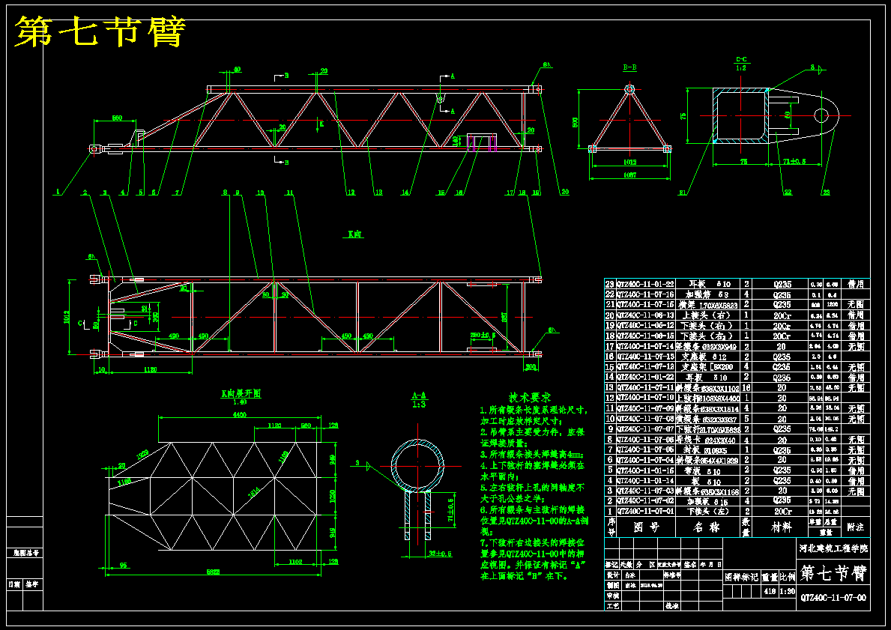891x630 pixels.
Task: Click parts list cell QTZ40C-11-07-10
Action: [x=645, y=398]
